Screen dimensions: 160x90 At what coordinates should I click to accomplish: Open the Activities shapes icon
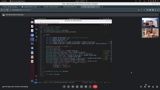tap(153, 87)
